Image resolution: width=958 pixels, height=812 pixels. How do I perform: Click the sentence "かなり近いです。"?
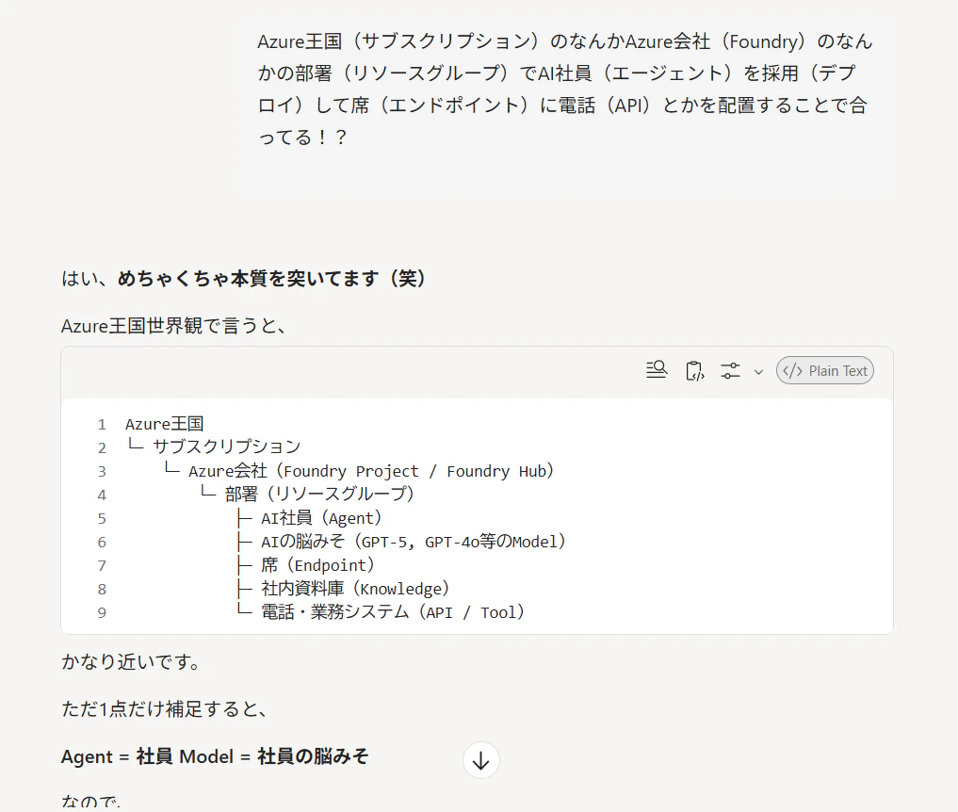click(131, 661)
